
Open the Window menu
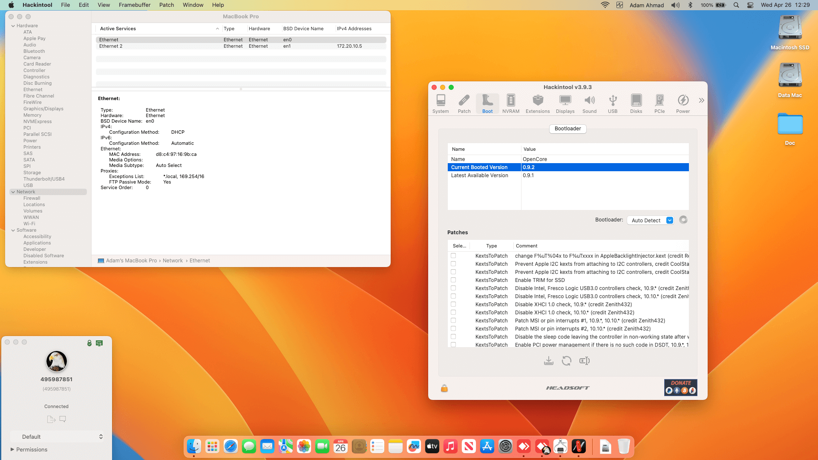coord(193,5)
